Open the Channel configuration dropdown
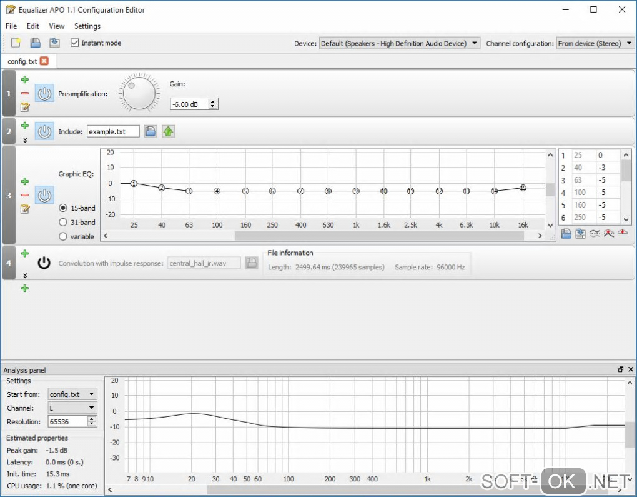Image resolution: width=637 pixels, height=497 pixels. 595,43
